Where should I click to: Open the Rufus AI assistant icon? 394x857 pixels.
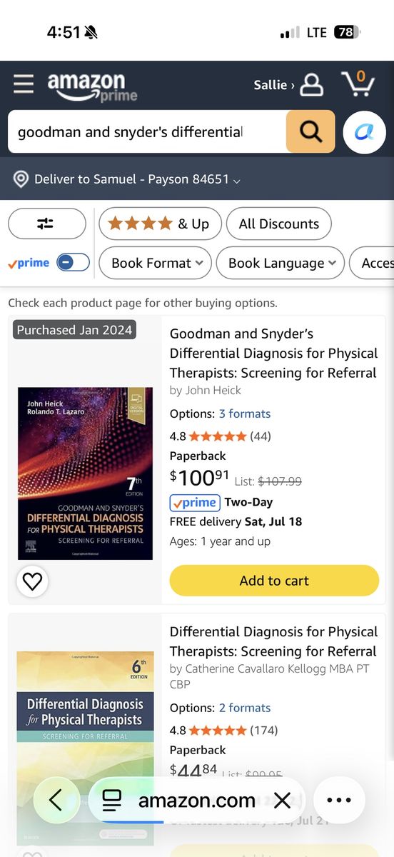[365, 132]
